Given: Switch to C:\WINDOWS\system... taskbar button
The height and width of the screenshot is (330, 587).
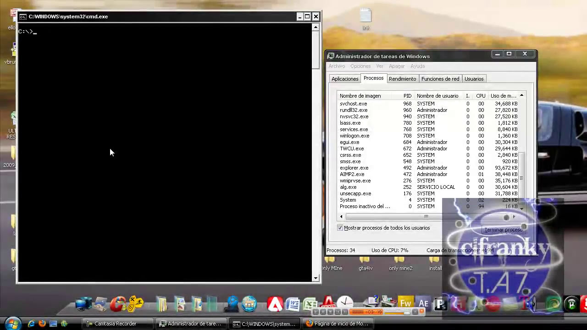Looking at the screenshot, I should (265, 324).
